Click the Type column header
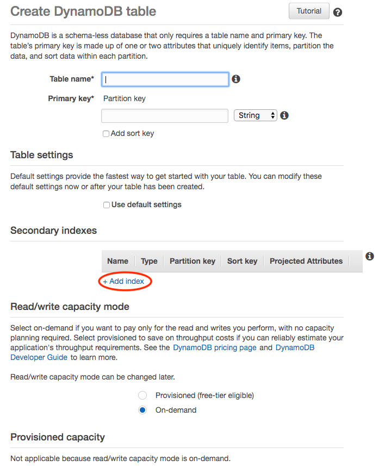This screenshot has width=379, height=466. coord(149,261)
